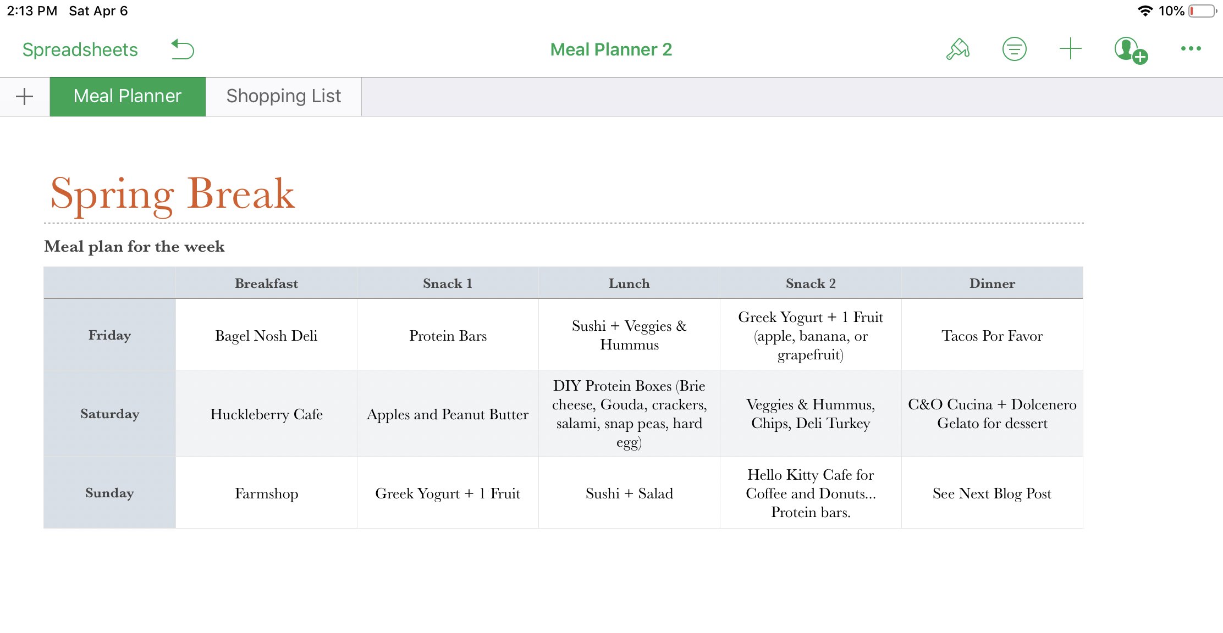Go back to Spreadsheets

(x=80, y=49)
